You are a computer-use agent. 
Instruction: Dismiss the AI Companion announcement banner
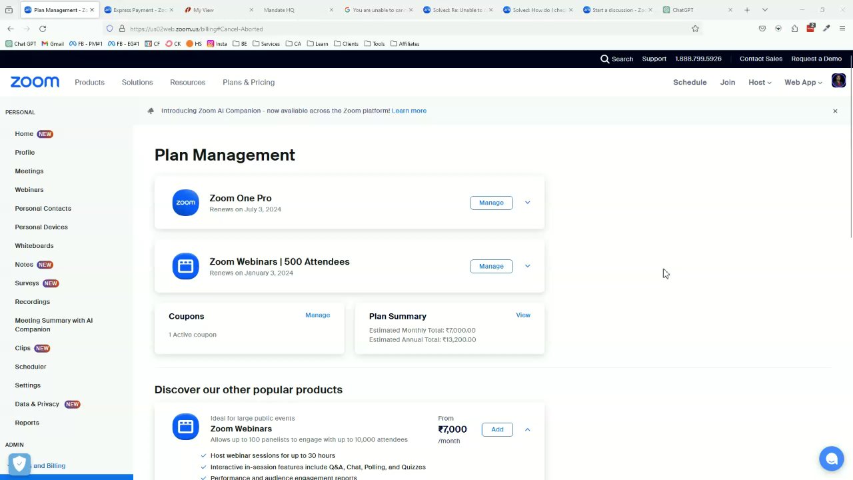[x=835, y=111]
